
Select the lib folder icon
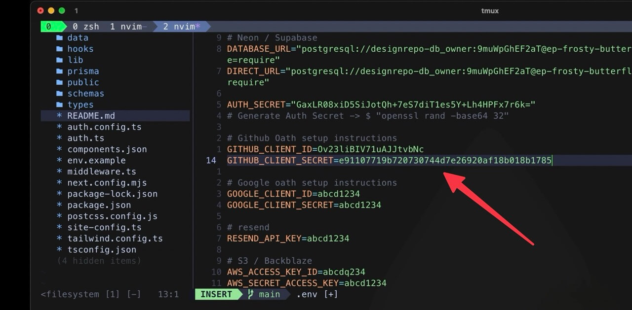coord(60,60)
